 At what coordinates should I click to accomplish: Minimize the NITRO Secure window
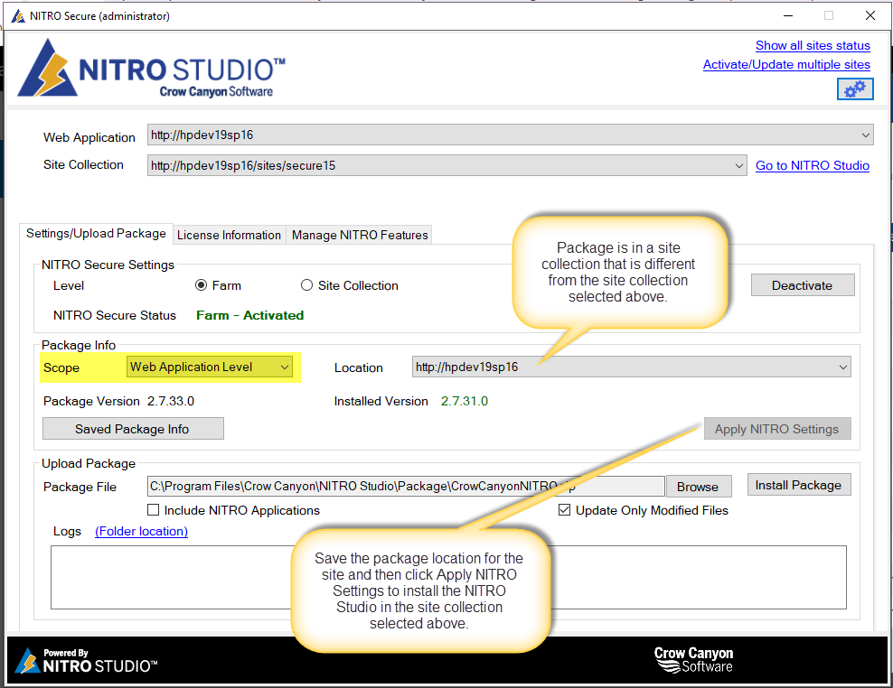pos(788,15)
